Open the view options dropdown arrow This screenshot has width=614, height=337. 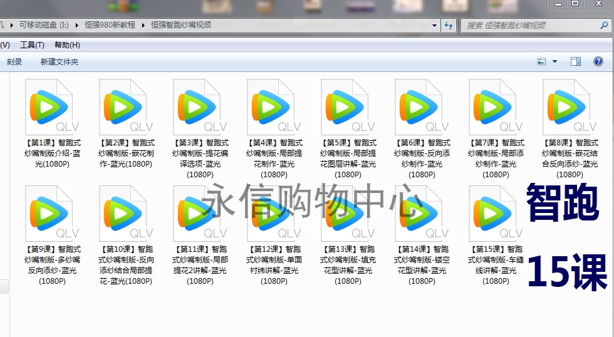(554, 61)
